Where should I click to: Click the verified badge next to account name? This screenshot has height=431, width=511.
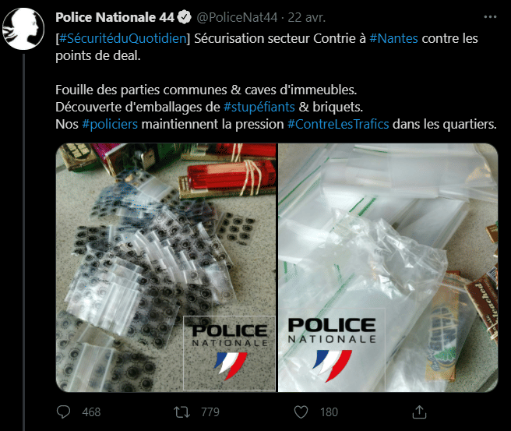pyautogui.click(x=185, y=17)
